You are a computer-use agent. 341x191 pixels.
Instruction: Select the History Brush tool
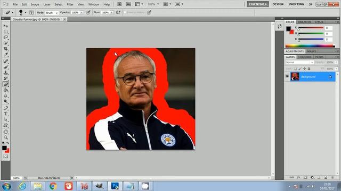pos(6,79)
